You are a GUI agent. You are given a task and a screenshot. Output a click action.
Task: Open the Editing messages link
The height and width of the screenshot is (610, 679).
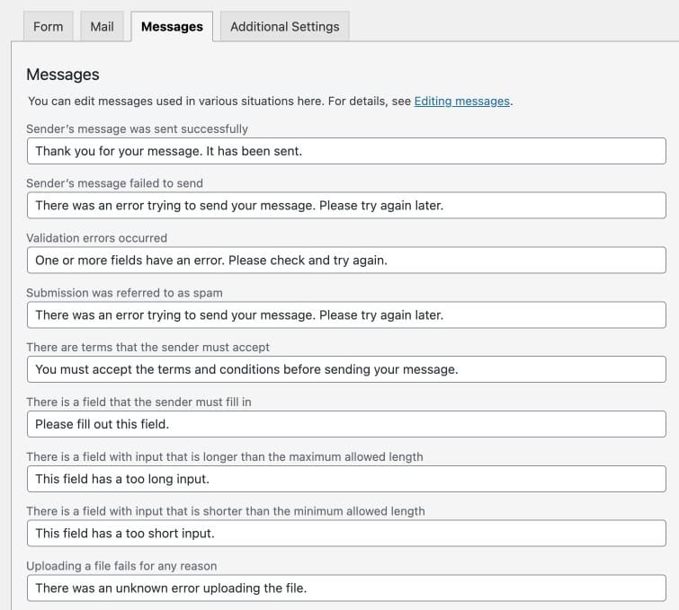[x=461, y=102]
